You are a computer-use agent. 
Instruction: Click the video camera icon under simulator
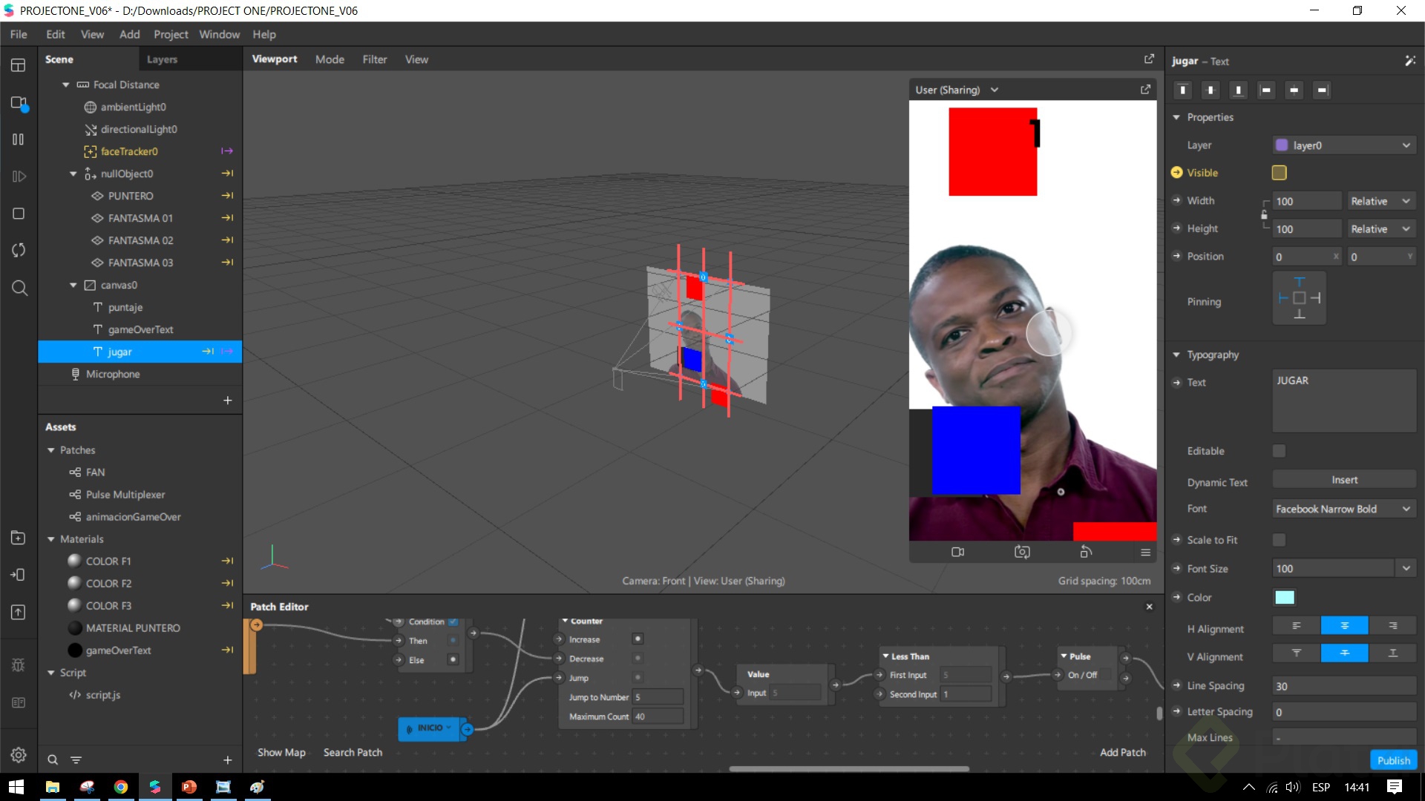(x=957, y=552)
